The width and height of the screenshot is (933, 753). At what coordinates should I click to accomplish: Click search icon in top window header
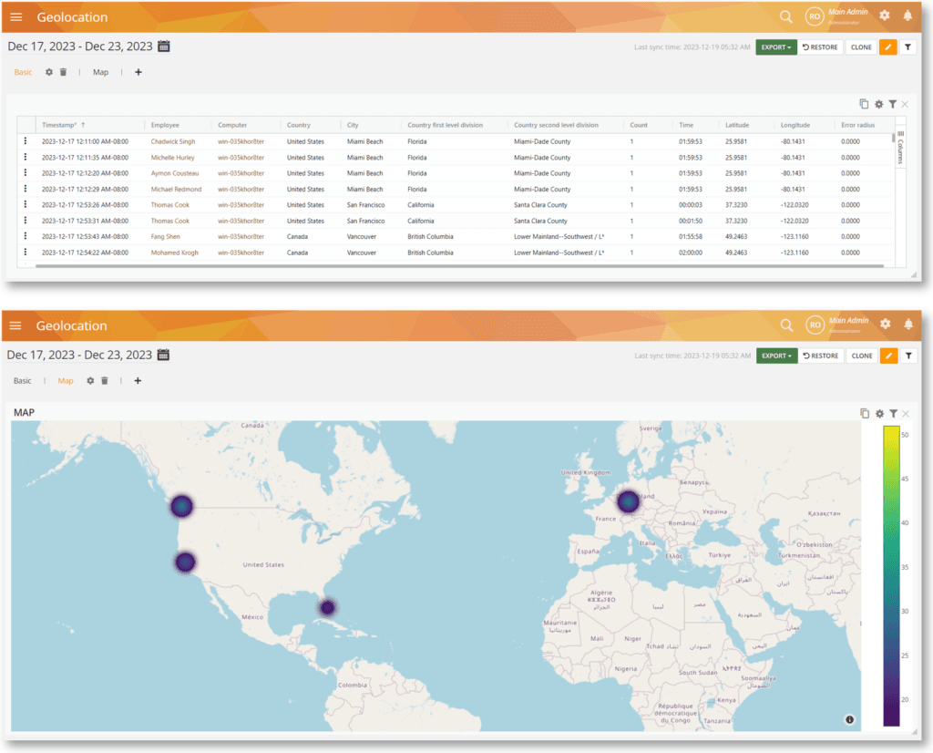[x=786, y=16]
